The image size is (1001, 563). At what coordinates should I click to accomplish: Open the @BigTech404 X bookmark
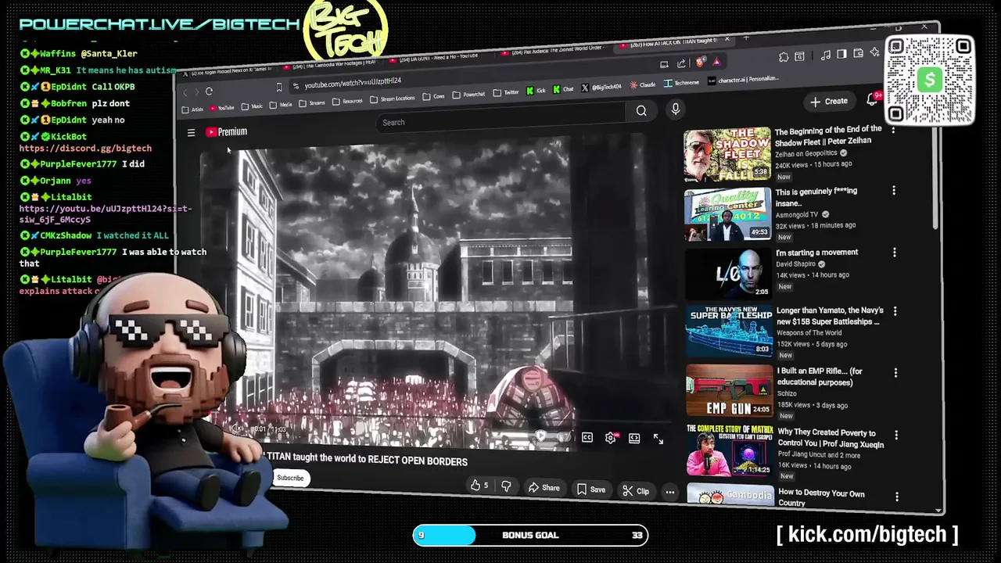tap(601, 87)
